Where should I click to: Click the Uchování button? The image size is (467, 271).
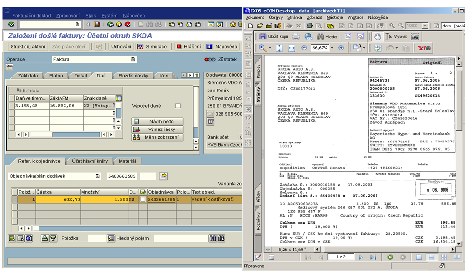tap(121, 47)
